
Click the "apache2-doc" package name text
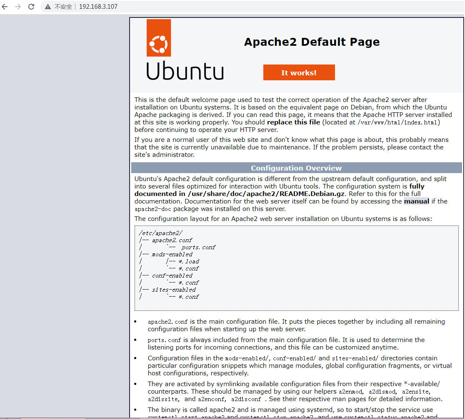(153, 209)
